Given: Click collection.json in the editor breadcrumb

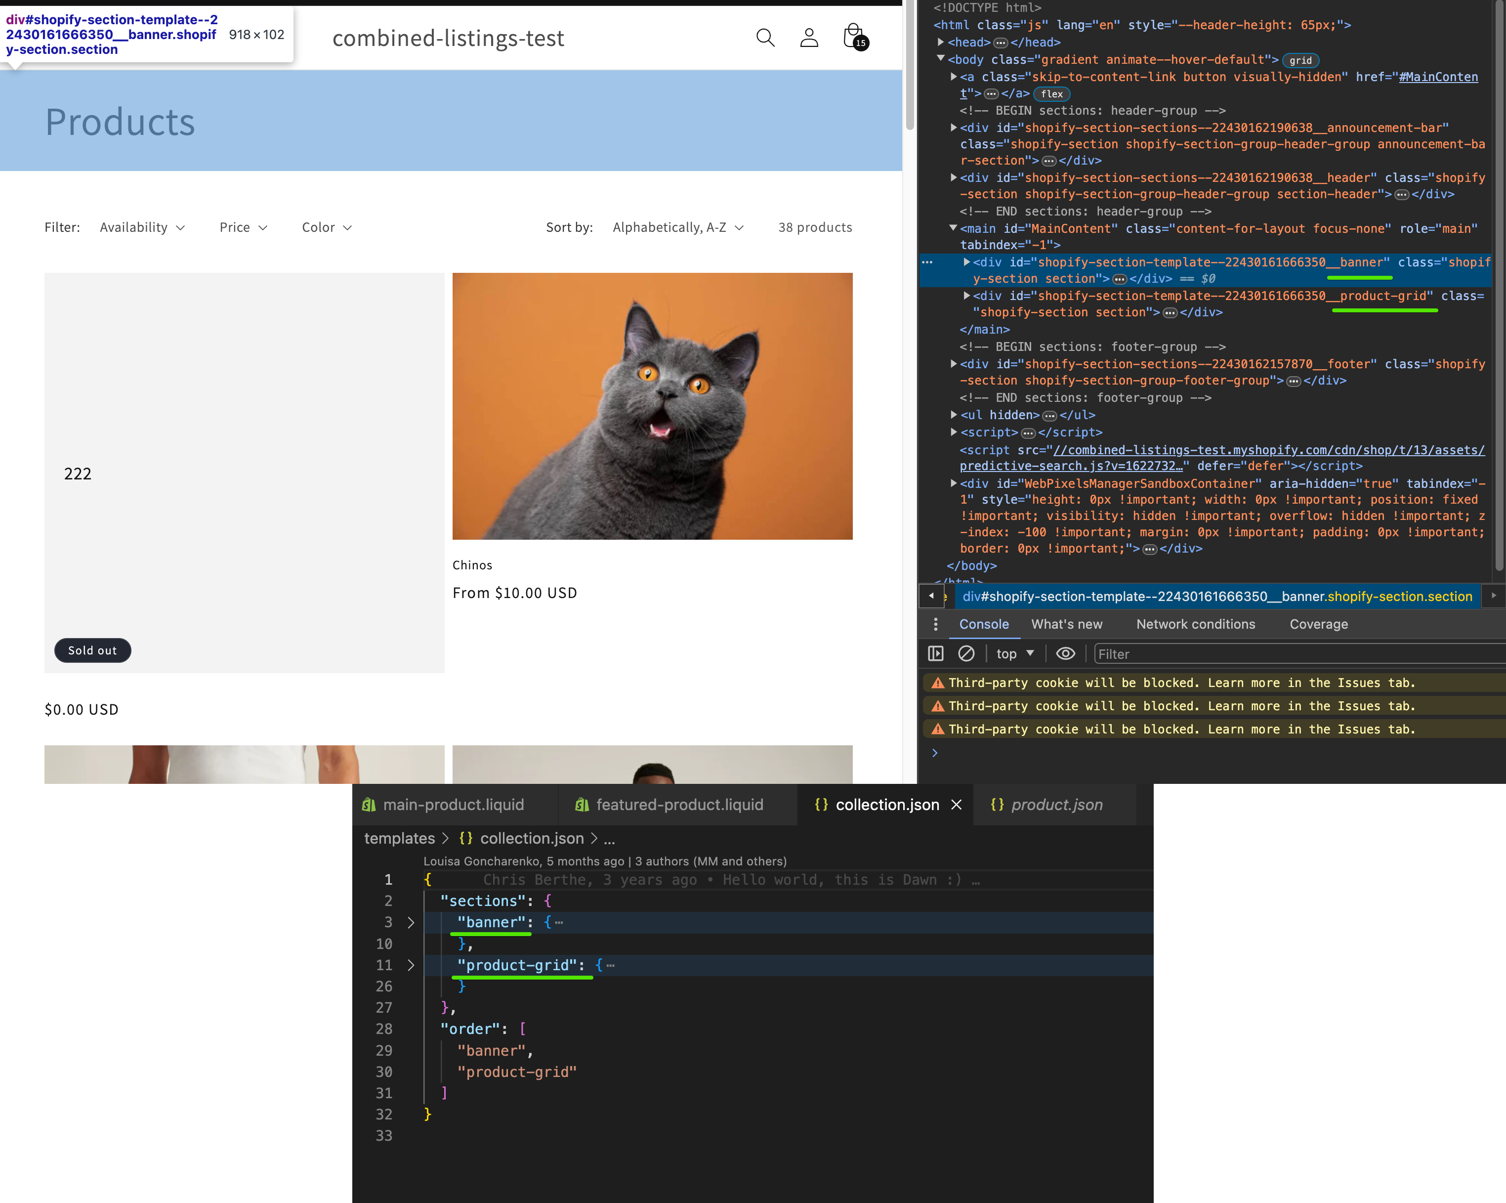Looking at the screenshot, I should click(531, 838).
